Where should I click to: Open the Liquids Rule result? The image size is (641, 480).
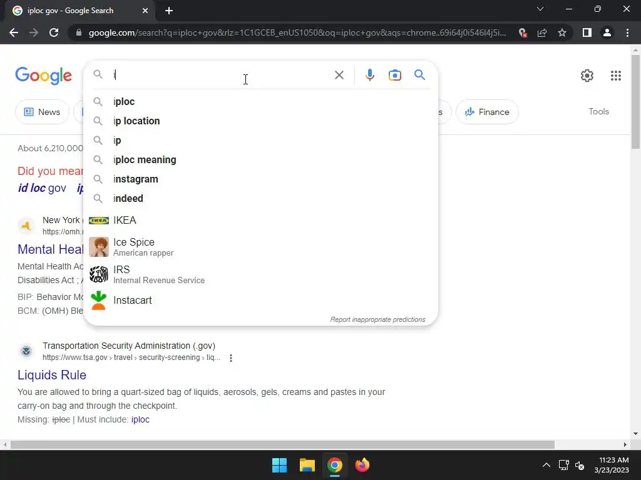[x=52, y=375]
